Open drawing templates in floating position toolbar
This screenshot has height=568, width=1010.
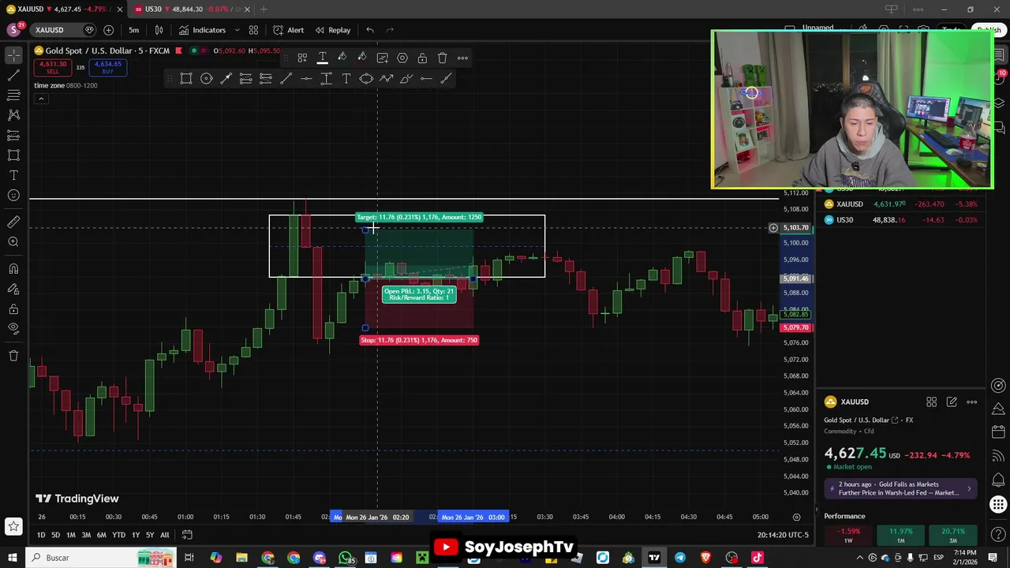[x=302, y=58]
